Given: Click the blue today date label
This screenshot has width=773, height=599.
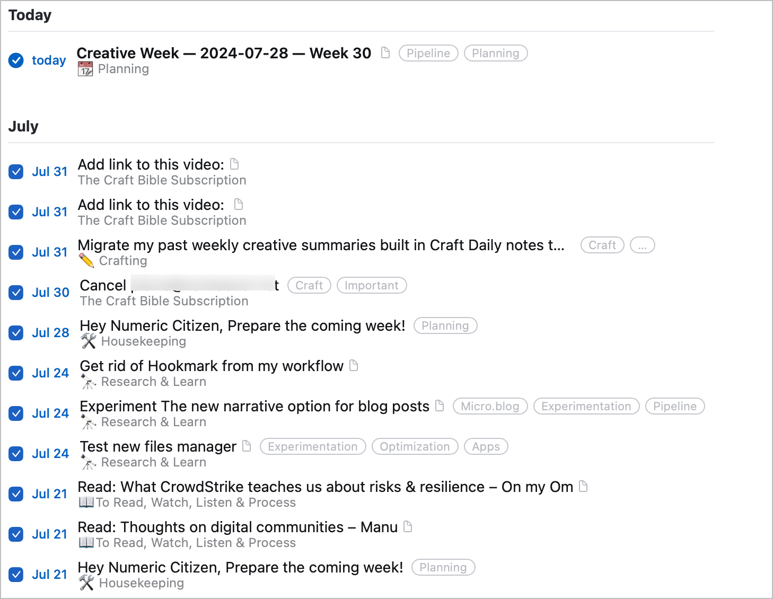Looking at the screenshot, I should [x=49, y=60].
